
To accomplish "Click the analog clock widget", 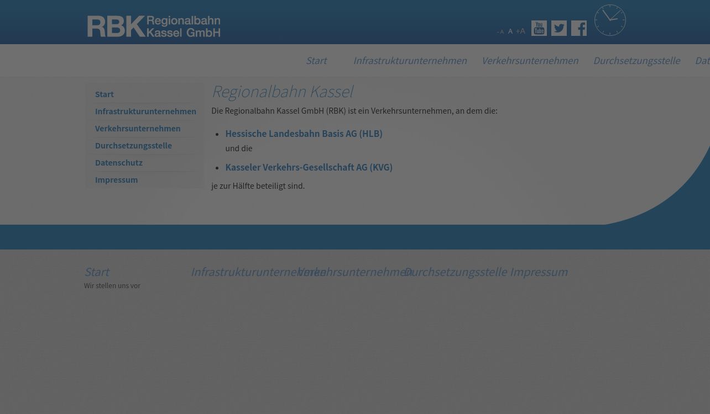I will 610,20.
